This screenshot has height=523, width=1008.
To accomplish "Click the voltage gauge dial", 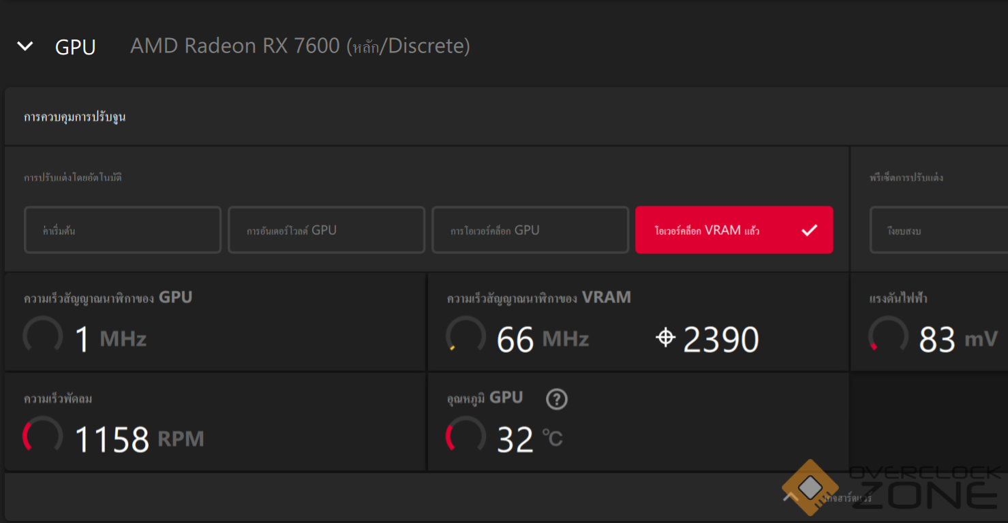I will [888, 336].
